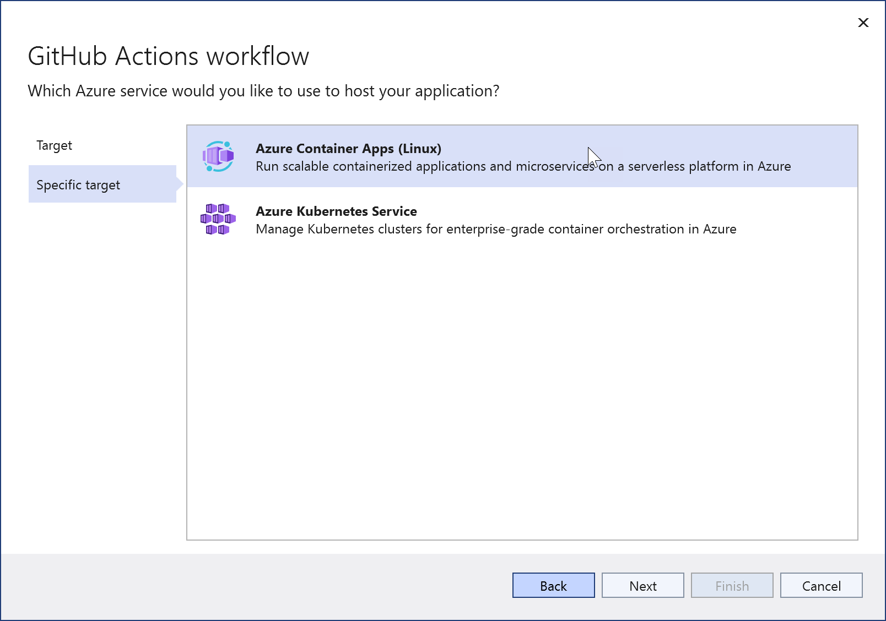Cancel the GitHub Actions workflow wizard
The image size is (886, 621).
820,585
